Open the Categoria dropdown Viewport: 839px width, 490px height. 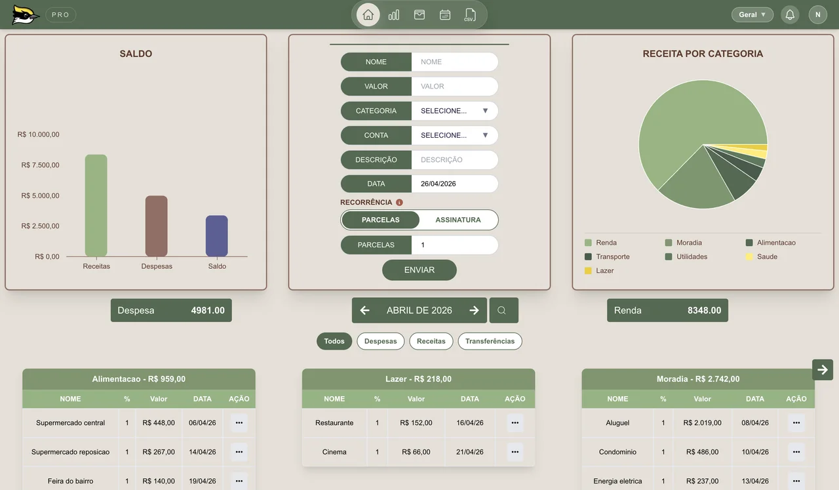click(x=455, y=111)
